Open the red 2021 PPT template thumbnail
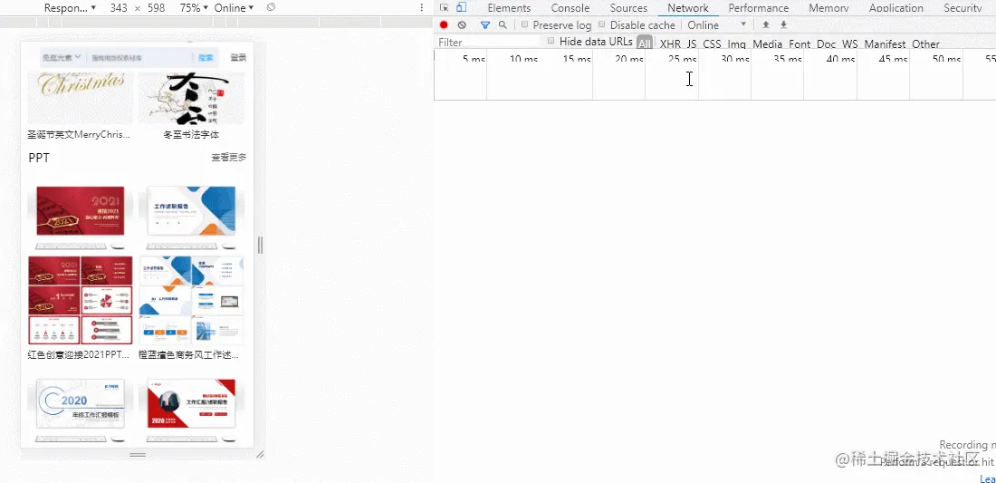 80,266
